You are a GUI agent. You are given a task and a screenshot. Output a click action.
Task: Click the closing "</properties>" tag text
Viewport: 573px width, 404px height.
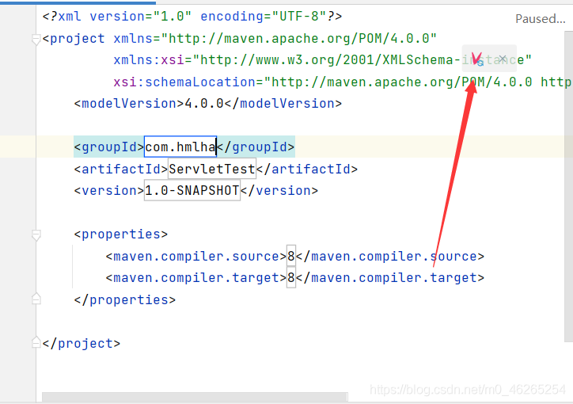pos(125,300)
